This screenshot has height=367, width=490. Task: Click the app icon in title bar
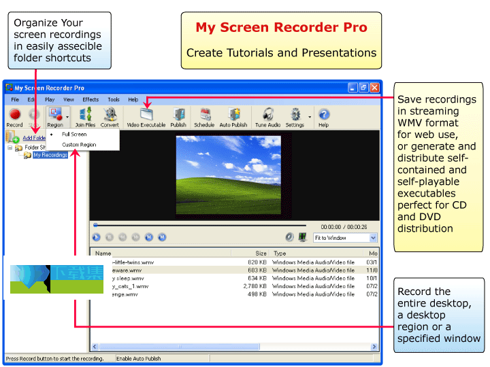click(9, 88)
